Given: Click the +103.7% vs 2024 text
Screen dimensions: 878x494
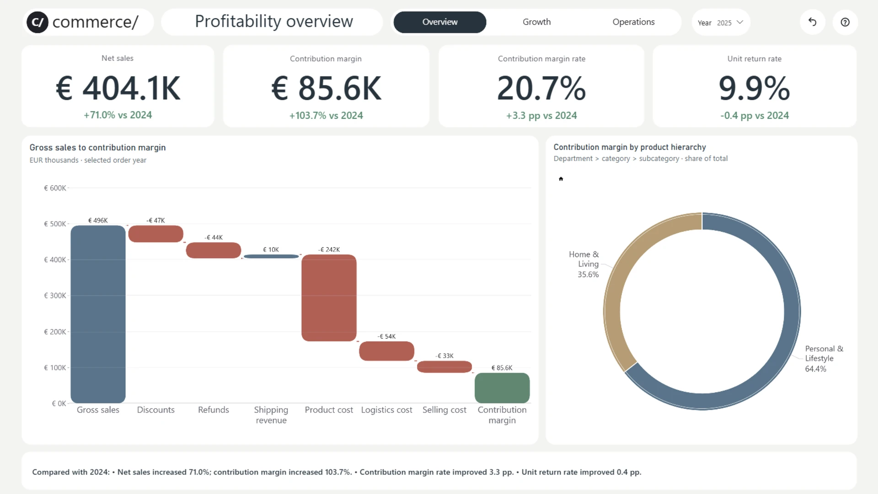Looking at the screenshot, I should click(x=326, y=115).
